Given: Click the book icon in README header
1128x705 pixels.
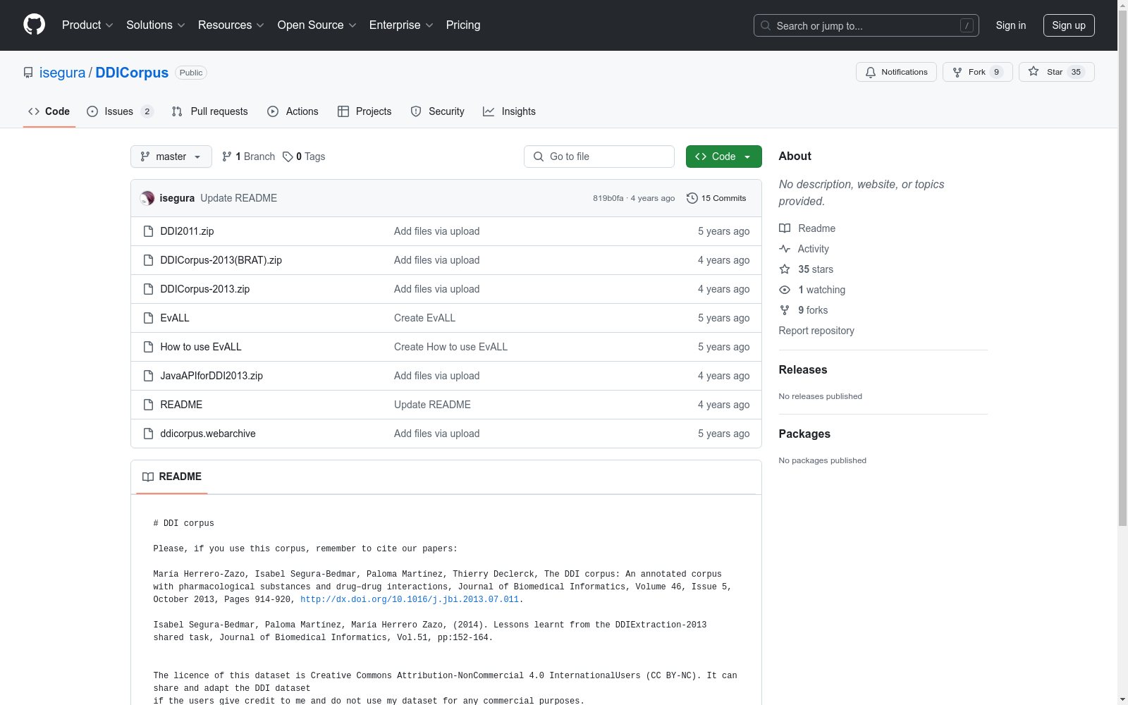Looking at the screenshot, I should tap(148, 477).
